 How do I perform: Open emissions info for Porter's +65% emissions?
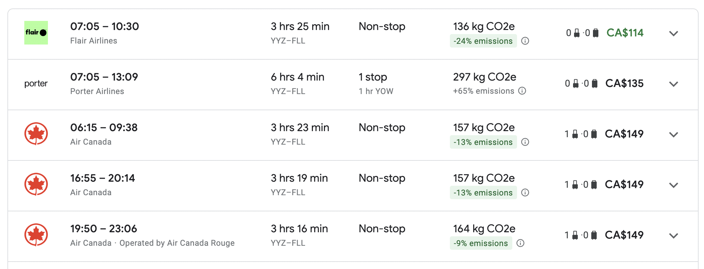point(522,91)
